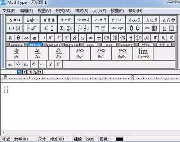180x142 pixels.
Task: Open the set theory symbols palette (∉∩⊂)
Action: tap(117, 20)
